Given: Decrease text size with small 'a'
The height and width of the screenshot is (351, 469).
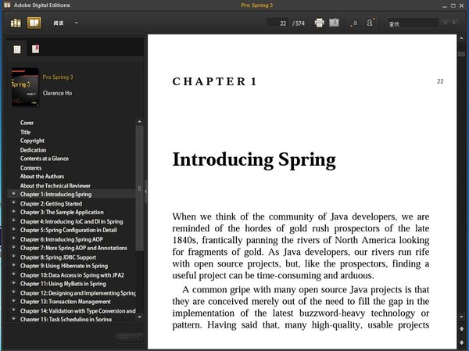Looking at the screenshot, I should coord(354,23).
